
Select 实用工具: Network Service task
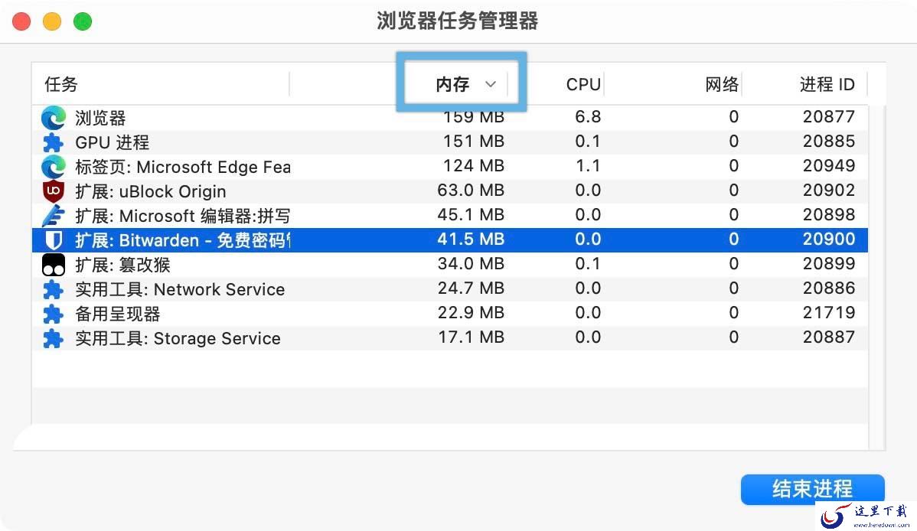tap(180, 289)
